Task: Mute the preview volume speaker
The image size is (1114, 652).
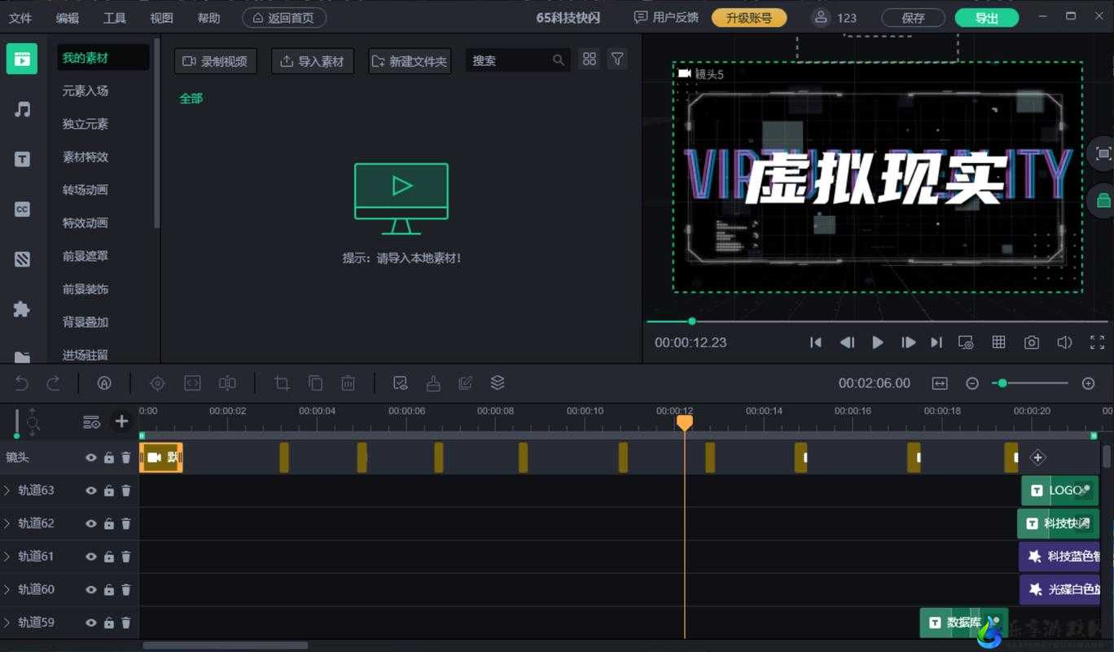Action: (x=1064, y=342)
